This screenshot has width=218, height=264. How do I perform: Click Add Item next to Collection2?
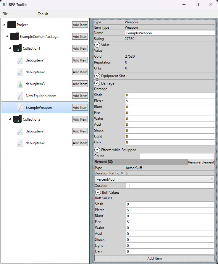pos(80,119)
